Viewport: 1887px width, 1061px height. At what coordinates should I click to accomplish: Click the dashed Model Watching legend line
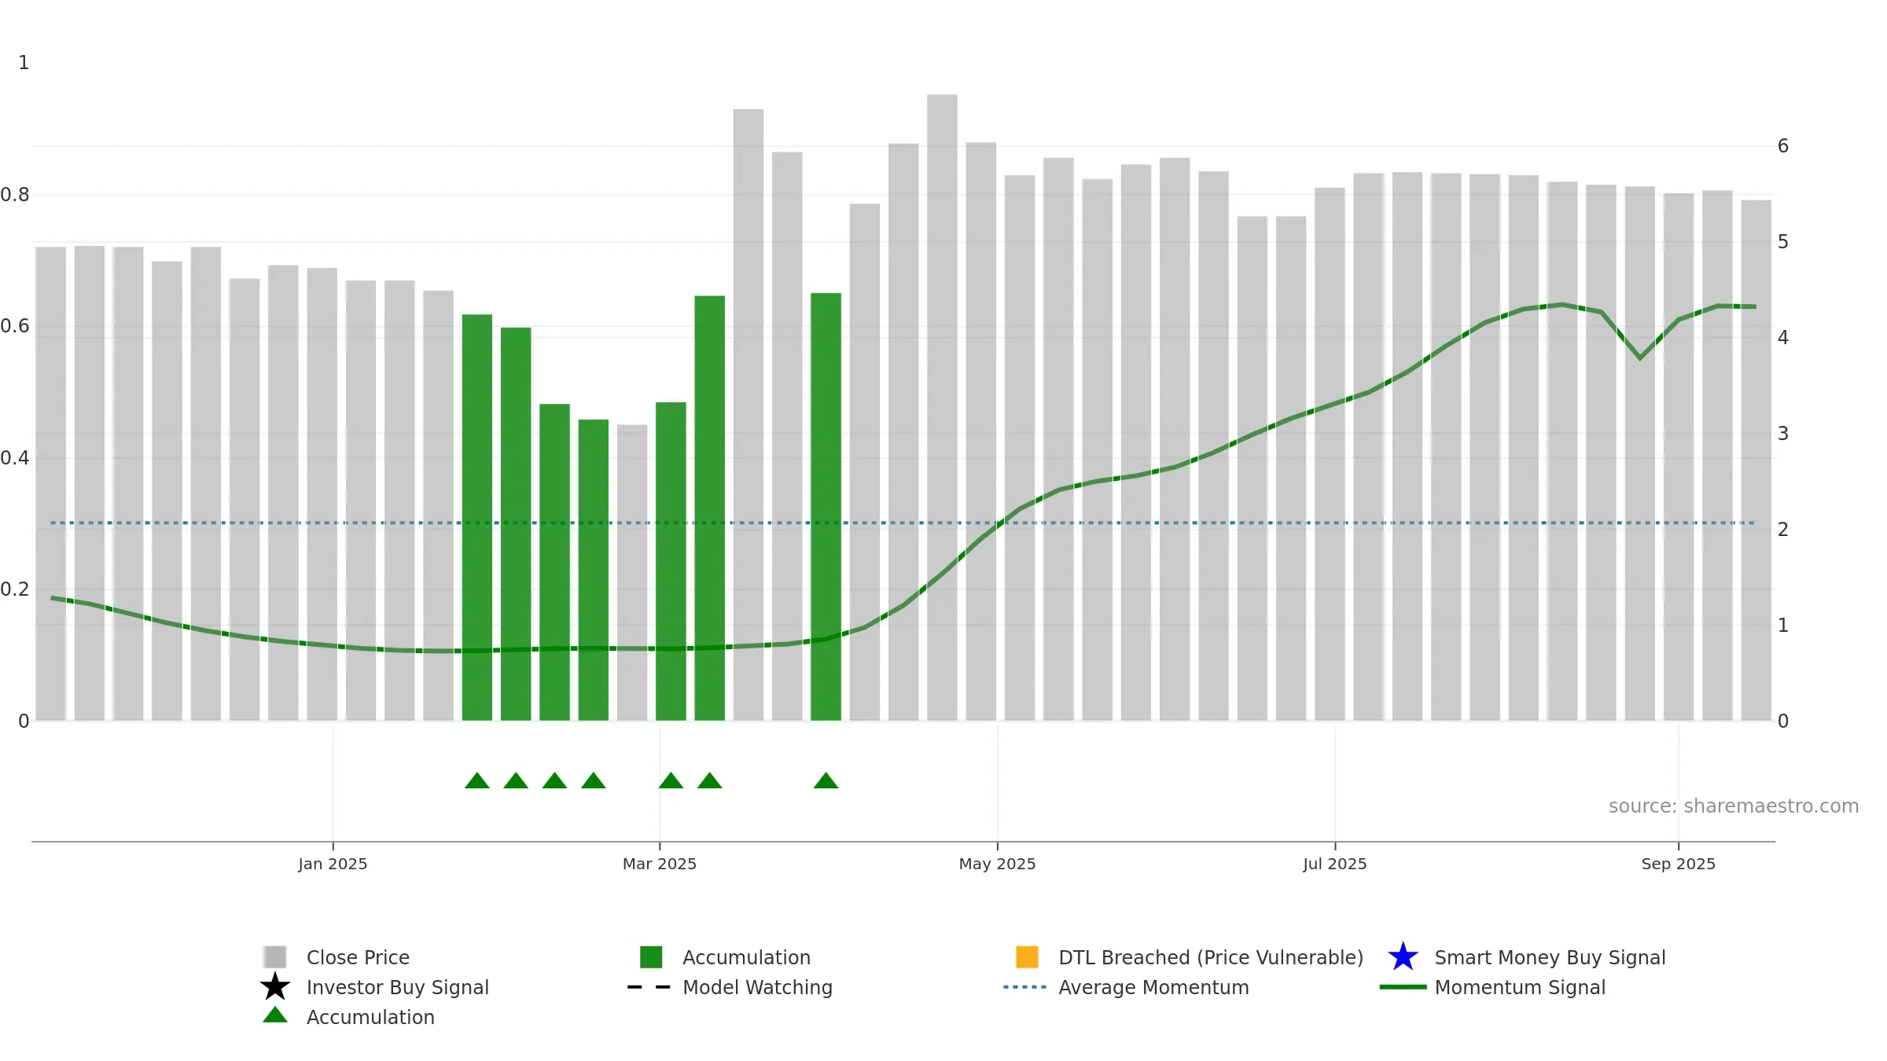coord(649,987)
